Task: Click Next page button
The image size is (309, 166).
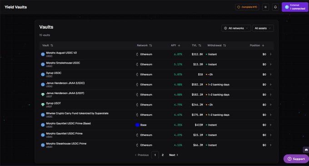Action: (174, 155)
